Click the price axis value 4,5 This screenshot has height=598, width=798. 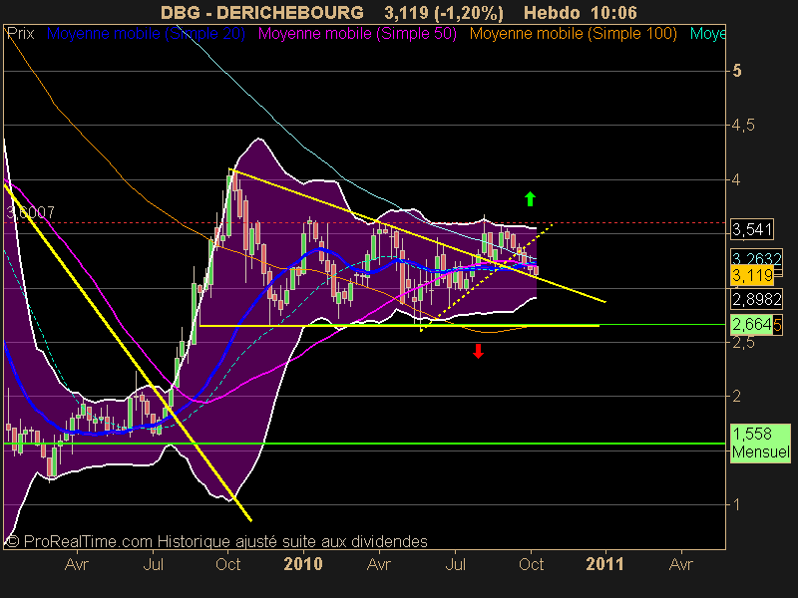pos(742,126)
